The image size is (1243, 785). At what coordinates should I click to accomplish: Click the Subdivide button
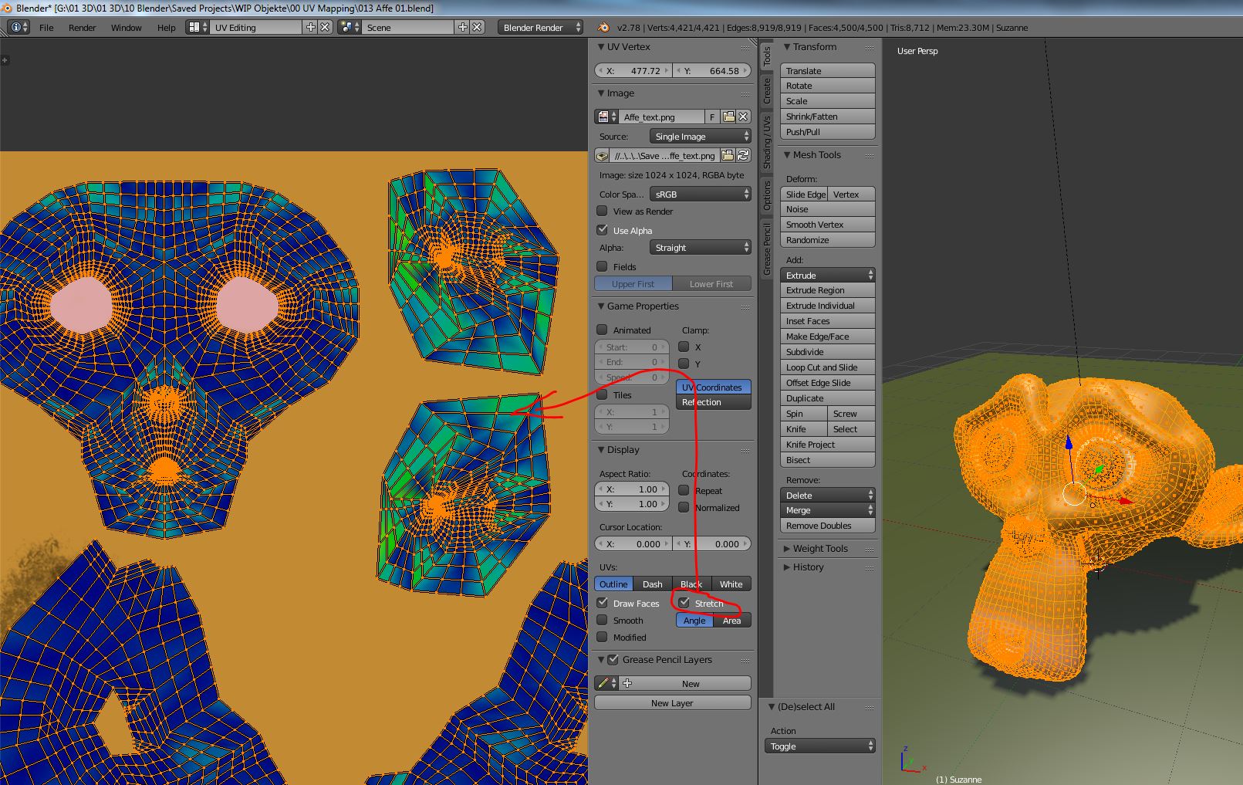coord(827,352)
